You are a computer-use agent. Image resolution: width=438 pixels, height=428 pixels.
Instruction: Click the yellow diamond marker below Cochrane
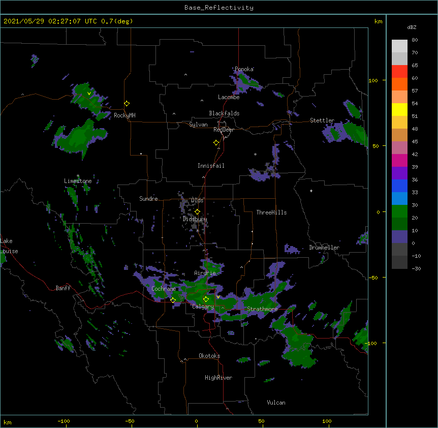click(173, 300)
